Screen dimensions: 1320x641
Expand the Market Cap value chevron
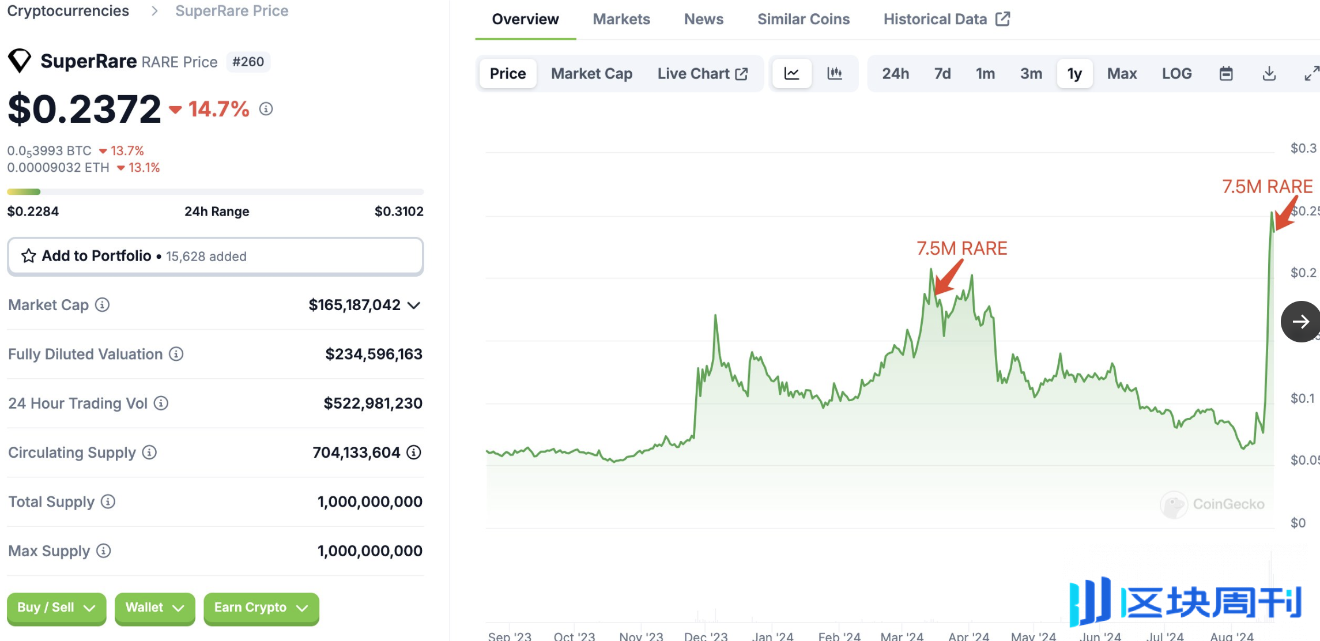coord(414,306)
